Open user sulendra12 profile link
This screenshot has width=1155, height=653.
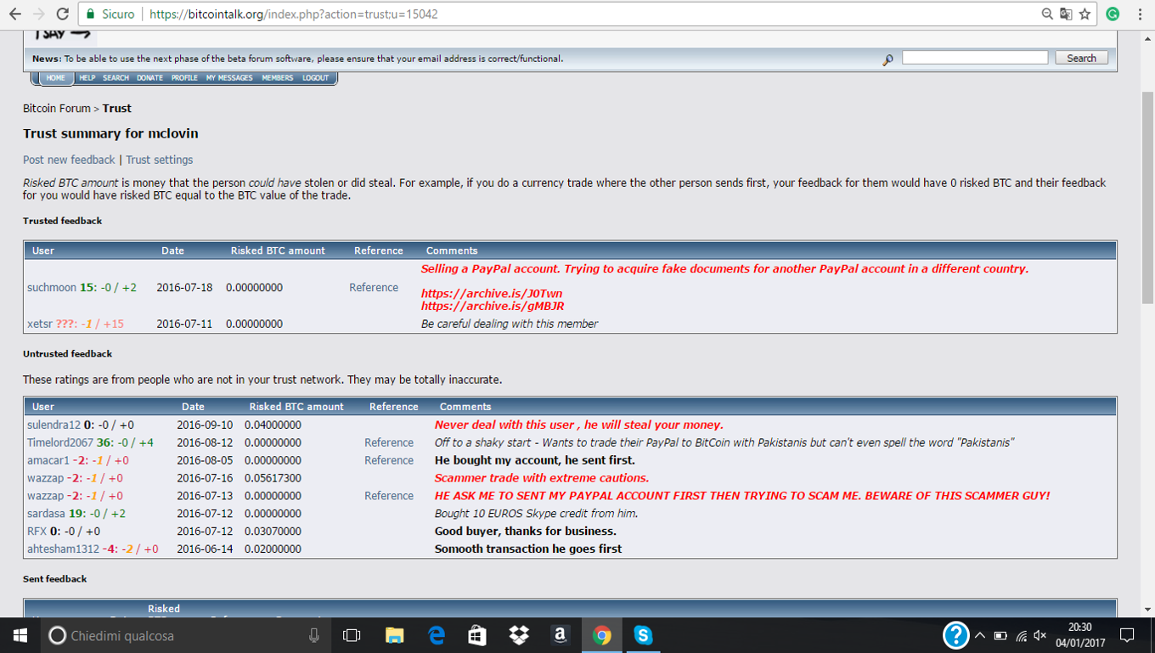tap(54, 425)
